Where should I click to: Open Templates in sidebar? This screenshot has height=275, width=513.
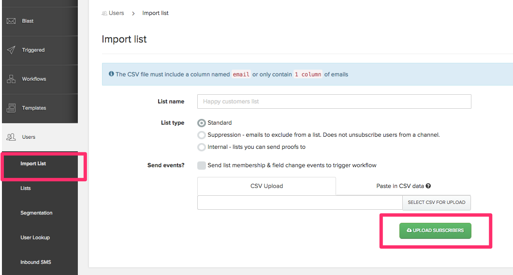pyautogui.click(x=40, y=108)
